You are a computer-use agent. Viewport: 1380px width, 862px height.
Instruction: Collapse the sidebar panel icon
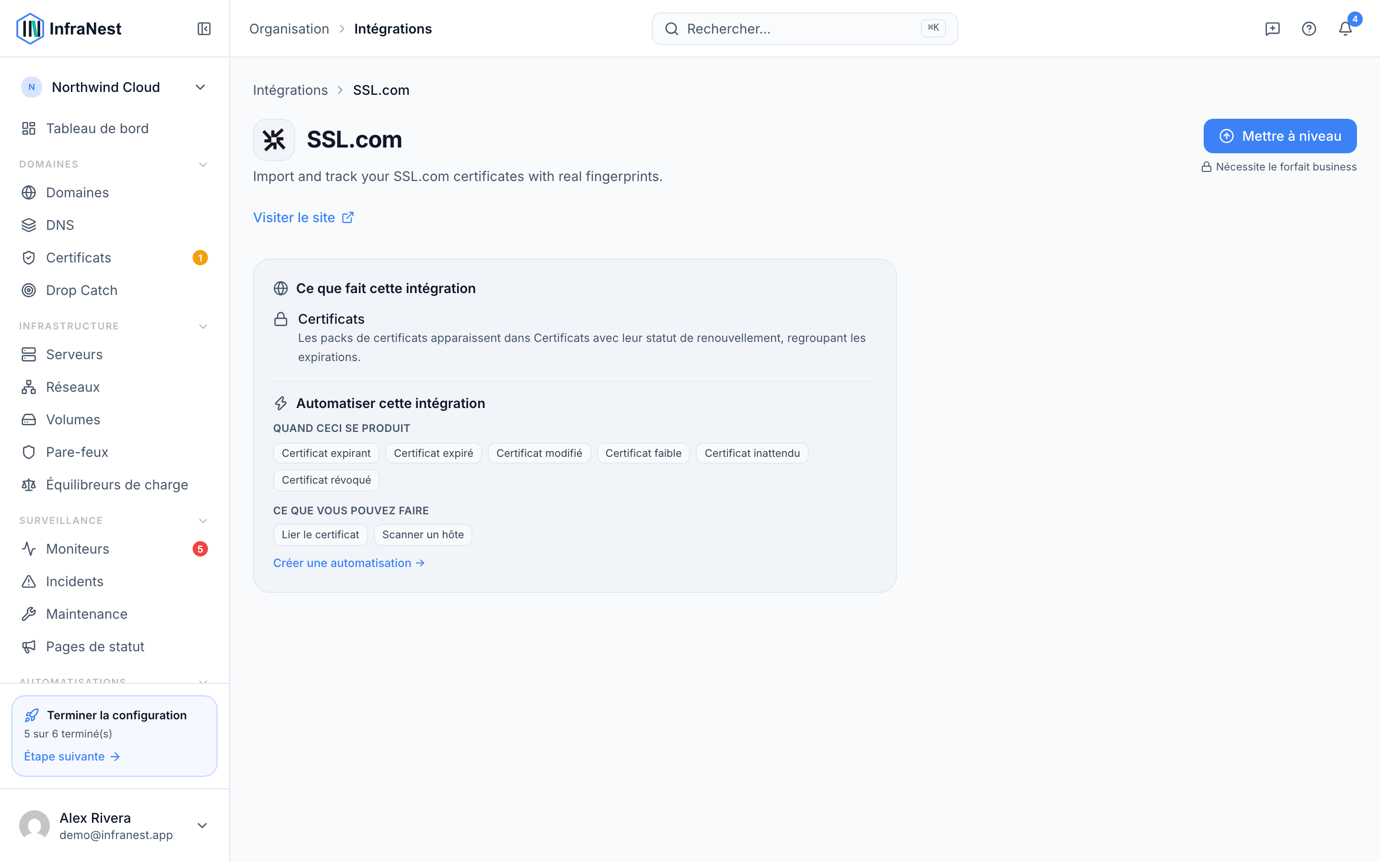204,29
